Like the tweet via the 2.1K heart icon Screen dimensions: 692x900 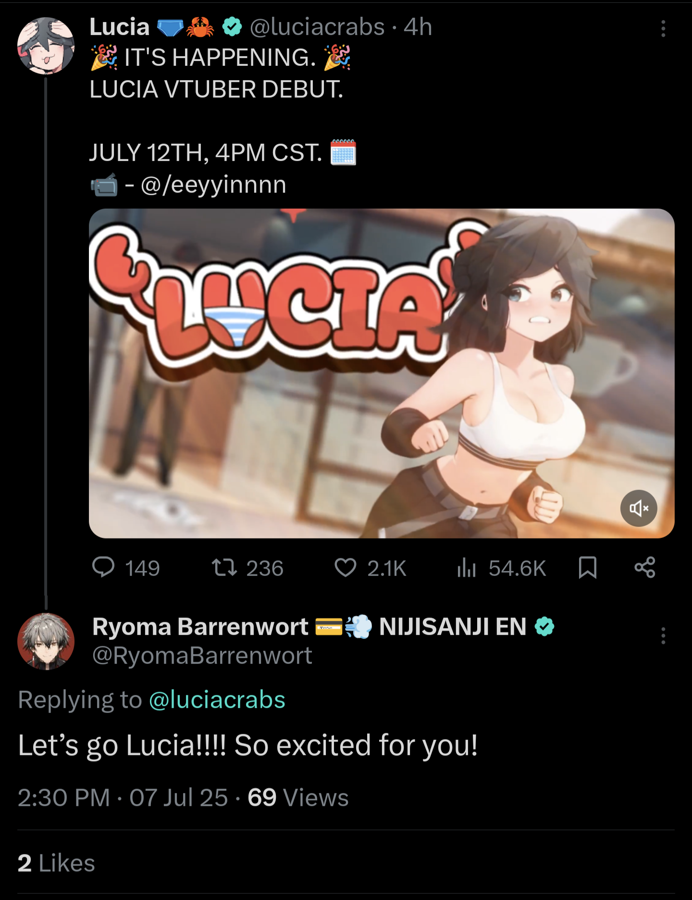345,568
